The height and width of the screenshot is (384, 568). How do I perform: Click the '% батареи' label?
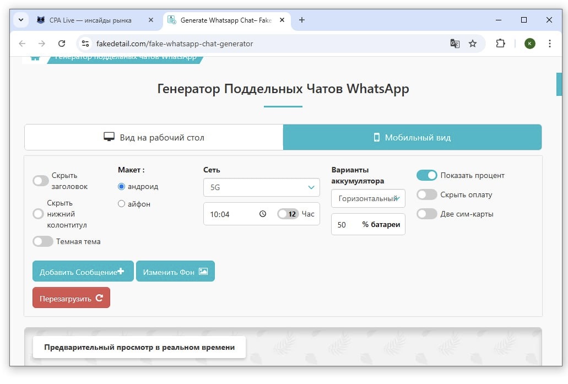click(381, 225)
